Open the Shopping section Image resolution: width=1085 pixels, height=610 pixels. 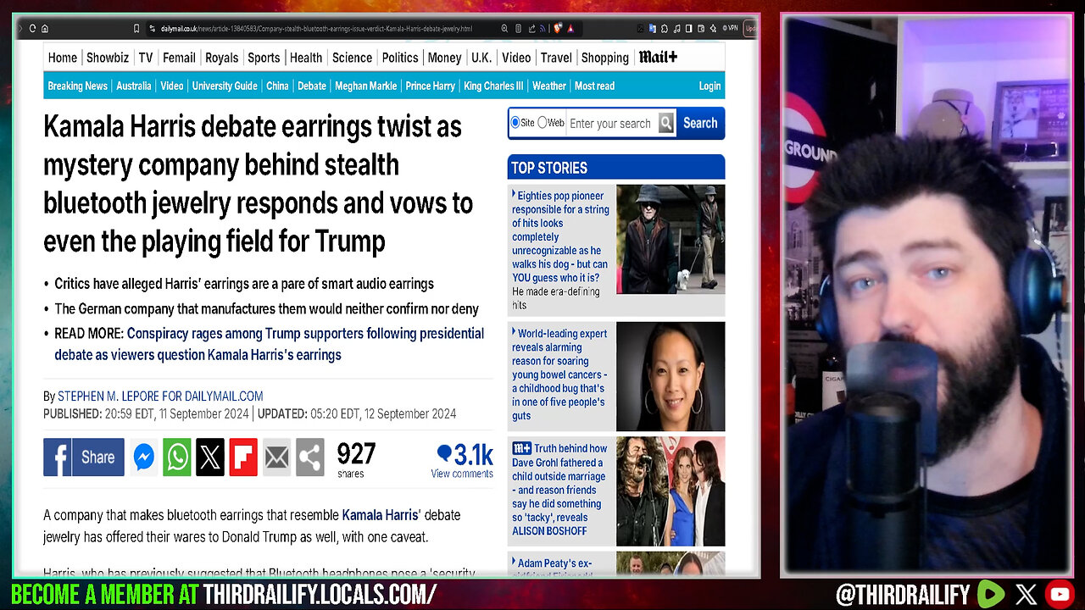[x=604, y=58]
